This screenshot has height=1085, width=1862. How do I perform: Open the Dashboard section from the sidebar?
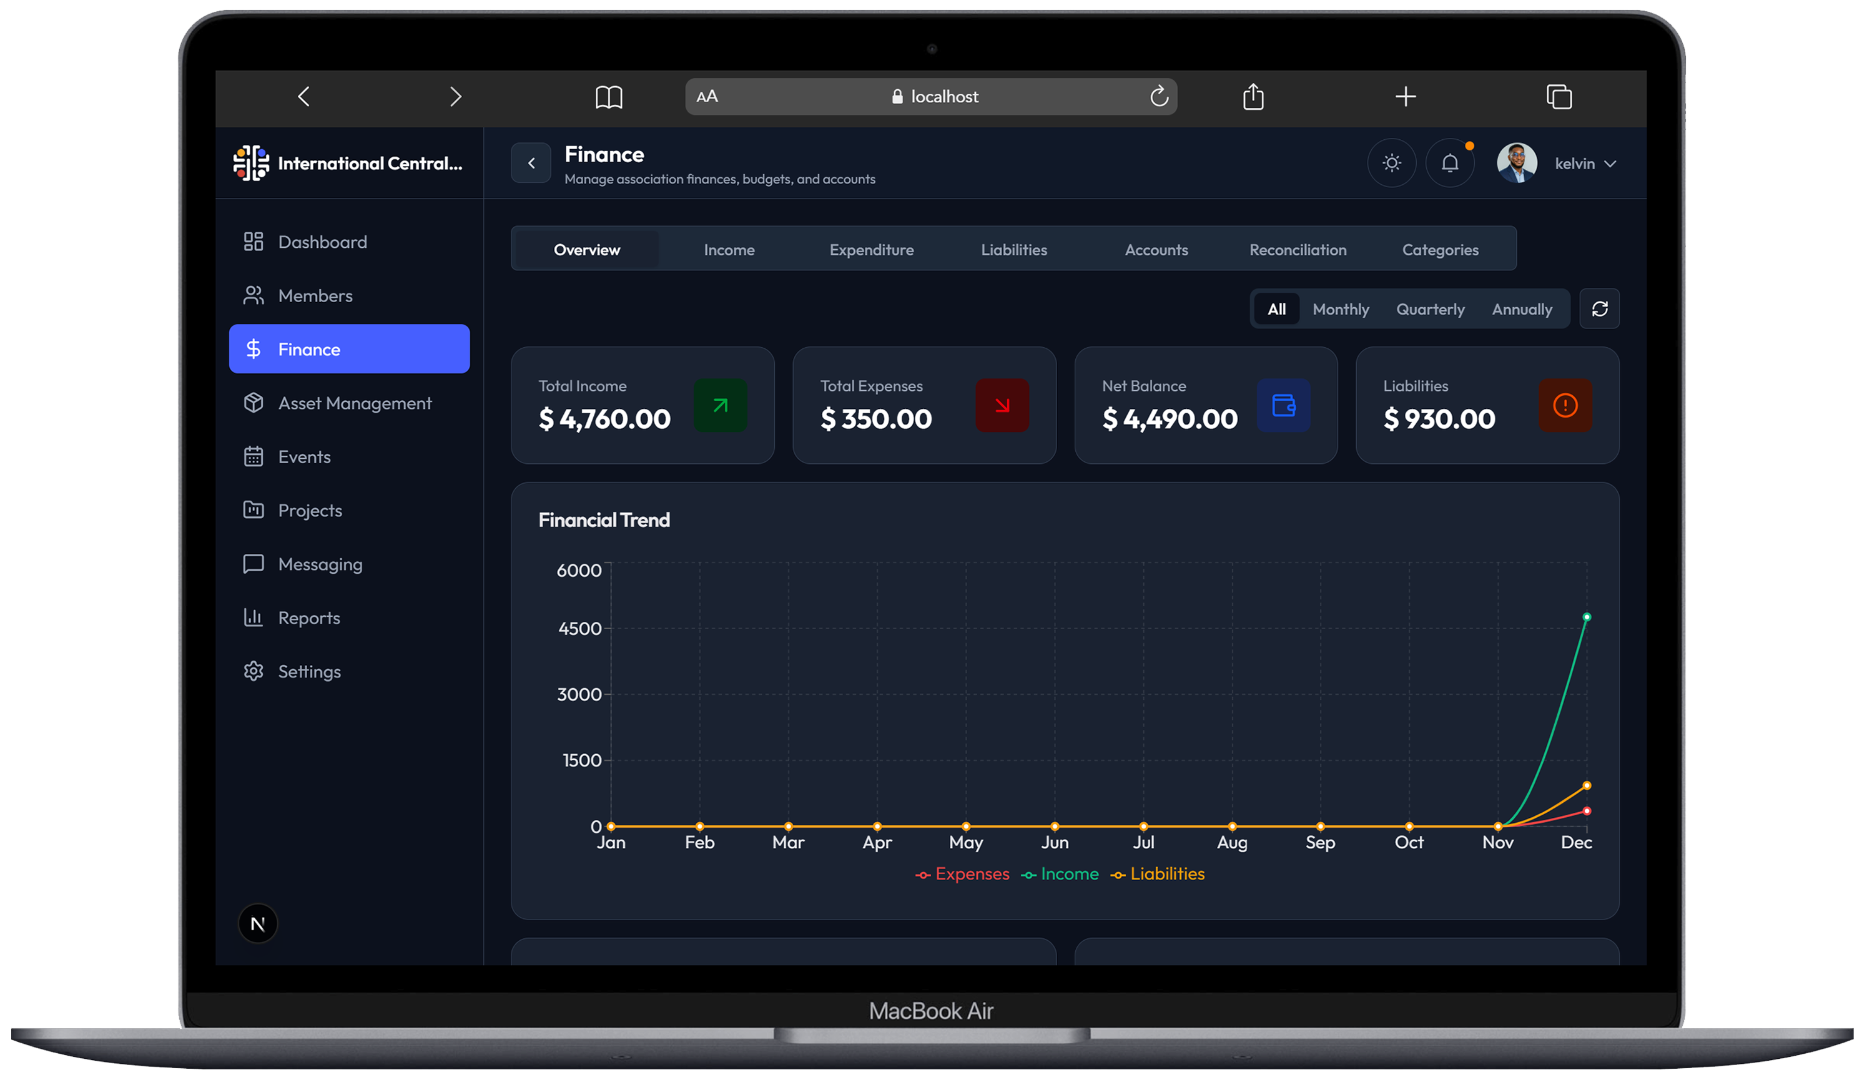pyautogui.click(x=322, y=242)
